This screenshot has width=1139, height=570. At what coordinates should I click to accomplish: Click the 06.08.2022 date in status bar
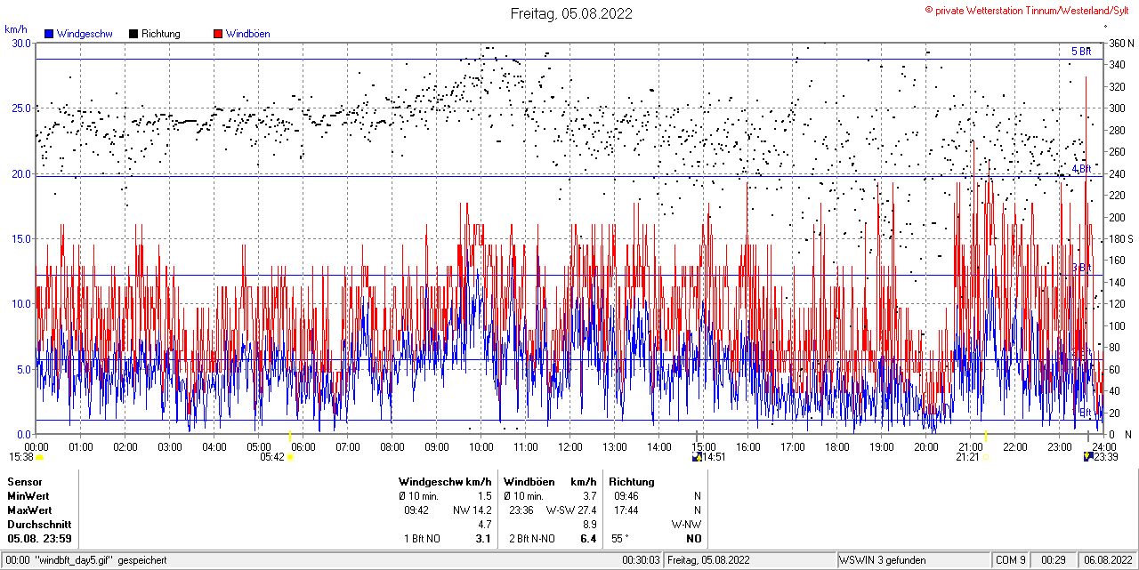click(1107, 560)
